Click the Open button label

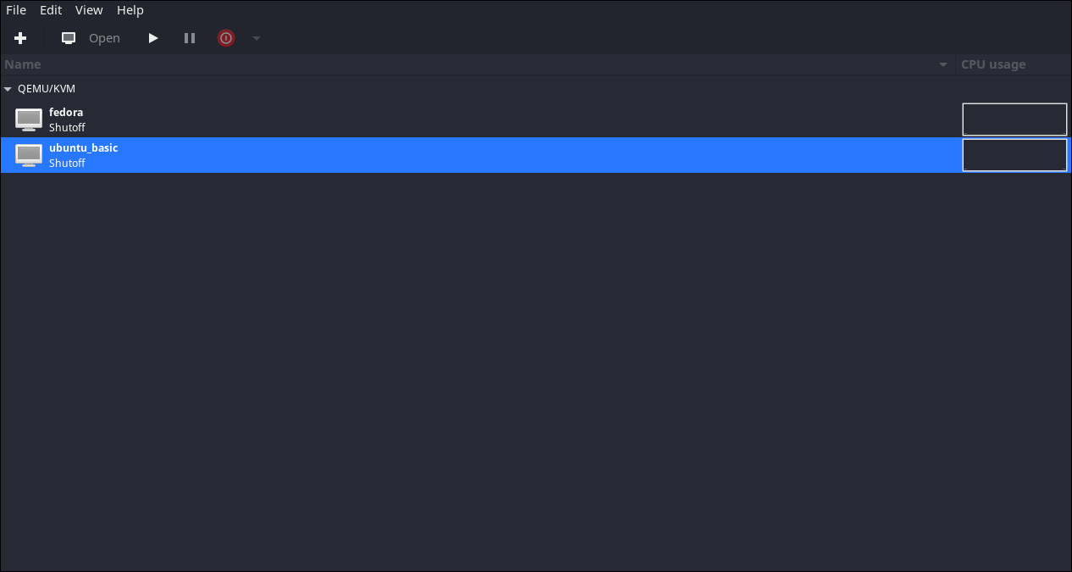coord(104,38)
